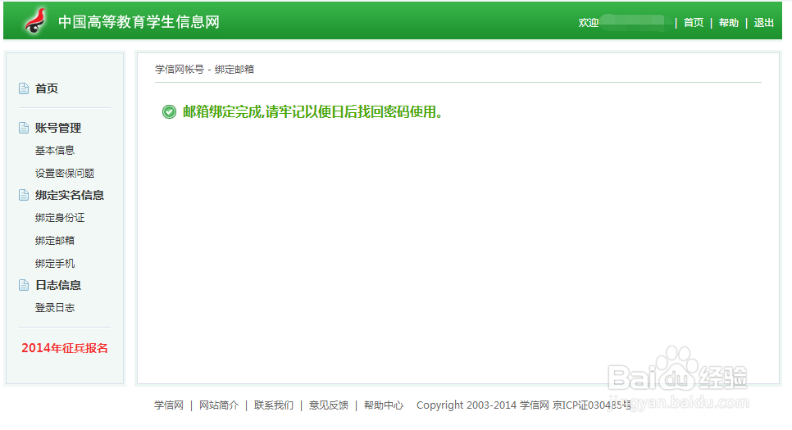Click the 邮箱绑定完成 success message
The width and height of the screenshot is (792, 430).
tap(312, 111)
